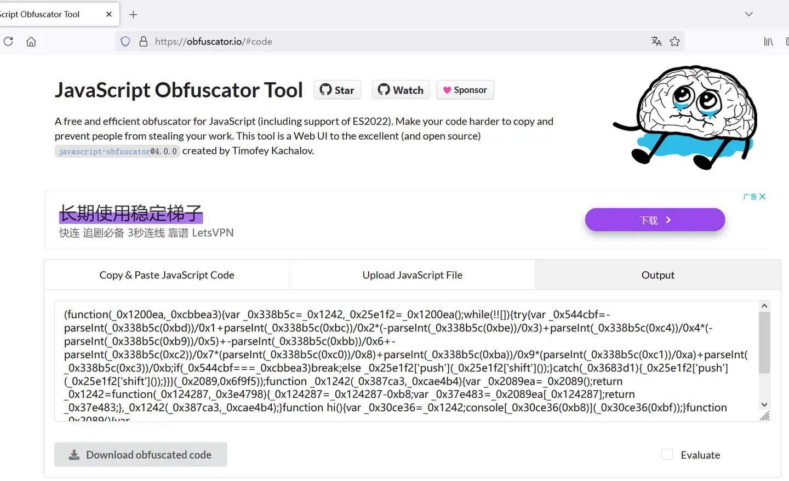
Task: Open the ad info label icon
Action: [x=750, y=197]
